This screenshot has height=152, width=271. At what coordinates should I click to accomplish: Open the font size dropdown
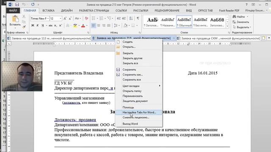tap(60, 19)
